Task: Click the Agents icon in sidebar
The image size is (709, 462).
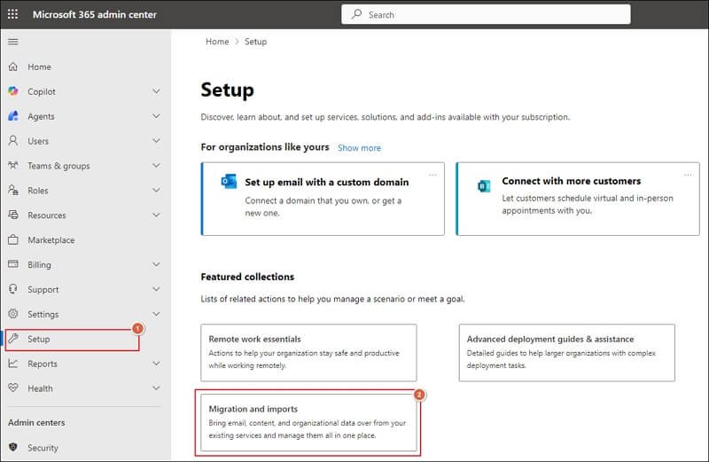Action: (x=13, y=116)
